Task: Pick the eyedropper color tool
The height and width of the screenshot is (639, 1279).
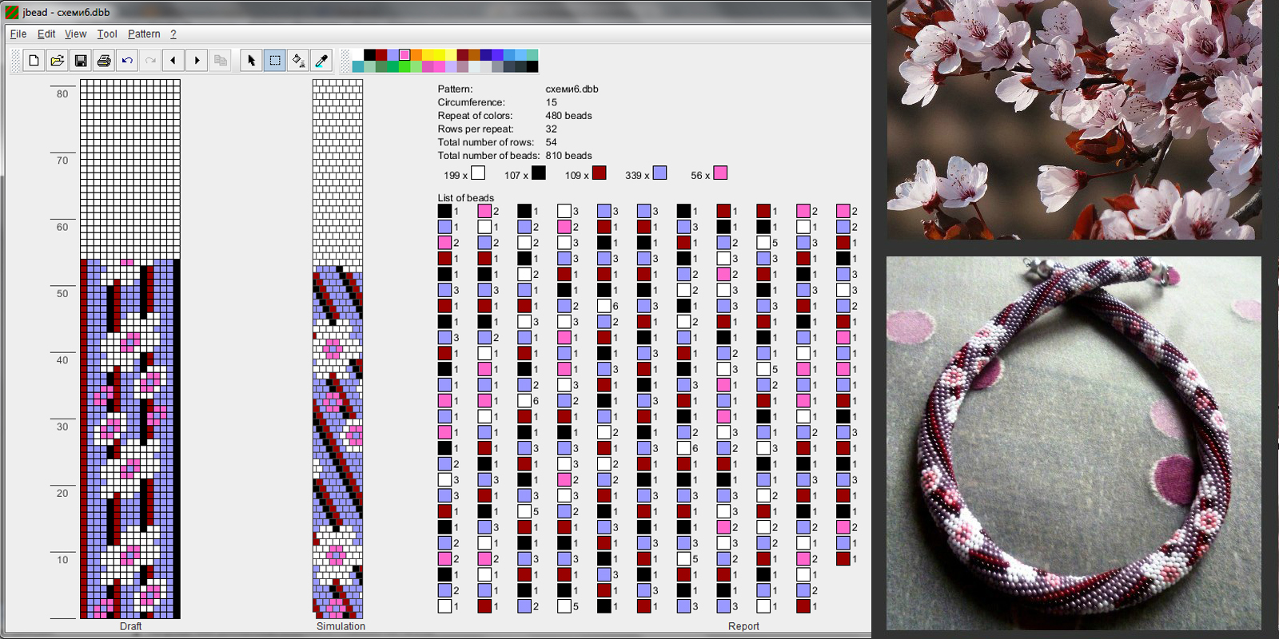Action: [x=321, y=60]
